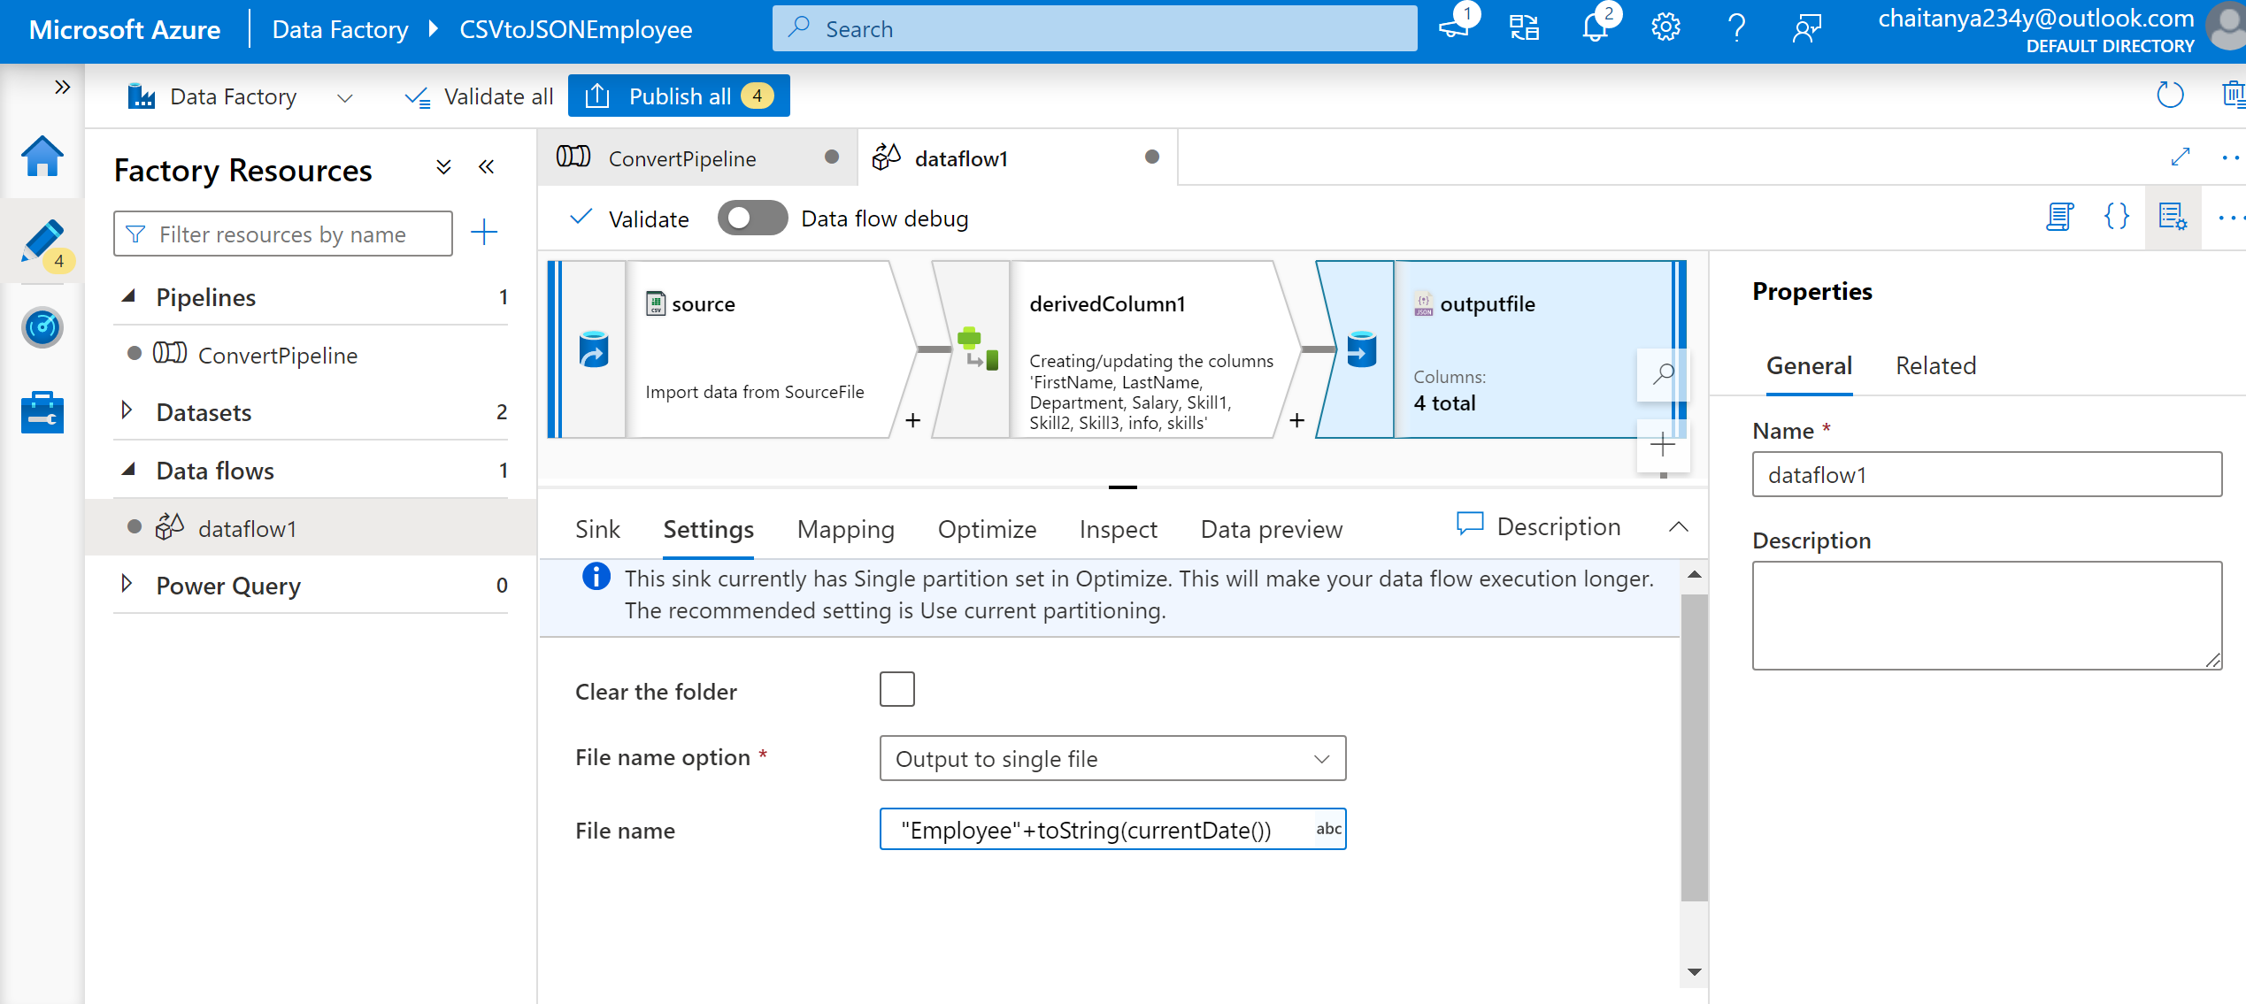Click the refresh icon in the toolbar
Image resolution: width=2246 pixels, height=1004 pixels.
point(2170,95)
